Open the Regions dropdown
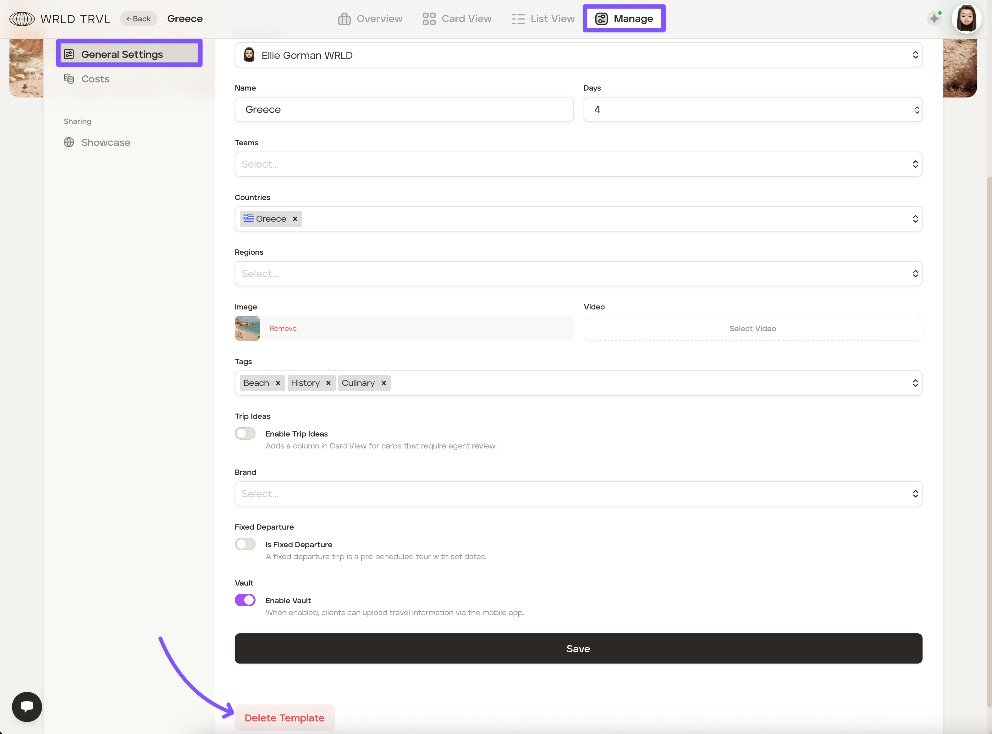This screenshot has width=992, height=734. pyautogui.click(x=578, y=274)
